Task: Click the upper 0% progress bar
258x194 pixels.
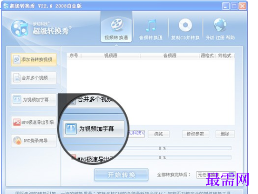Action: (x=177, y=148)
